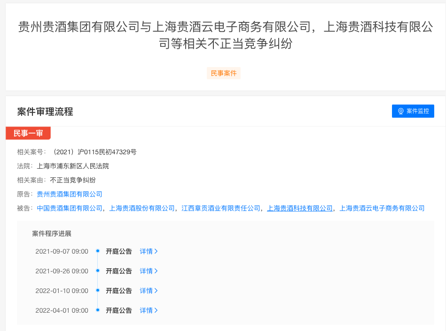Click 开庭公告 label of 2022-04-01 row
The image size is (446, 331).
pyautogui.click(x=119, y=310)
